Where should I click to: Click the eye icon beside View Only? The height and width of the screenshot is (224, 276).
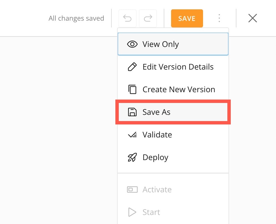[x=132, y=44]
